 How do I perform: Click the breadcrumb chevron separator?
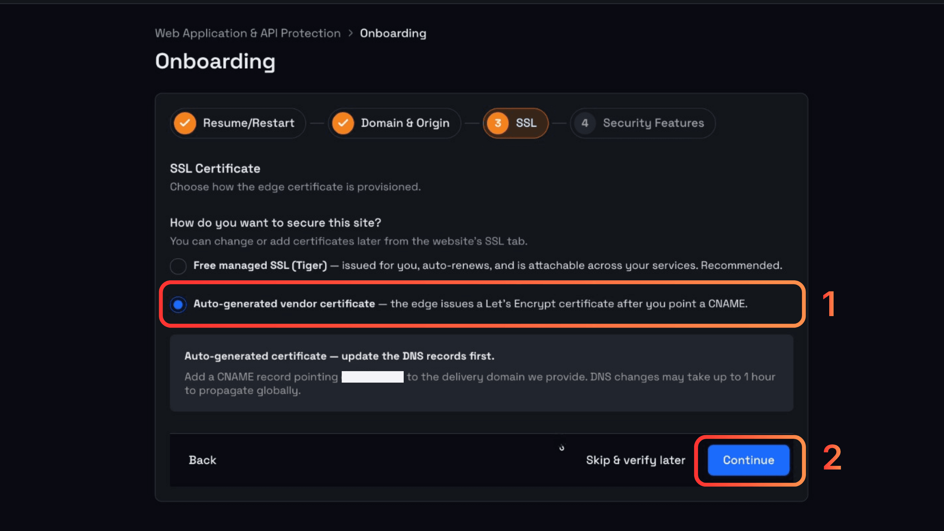pos(351,33)
